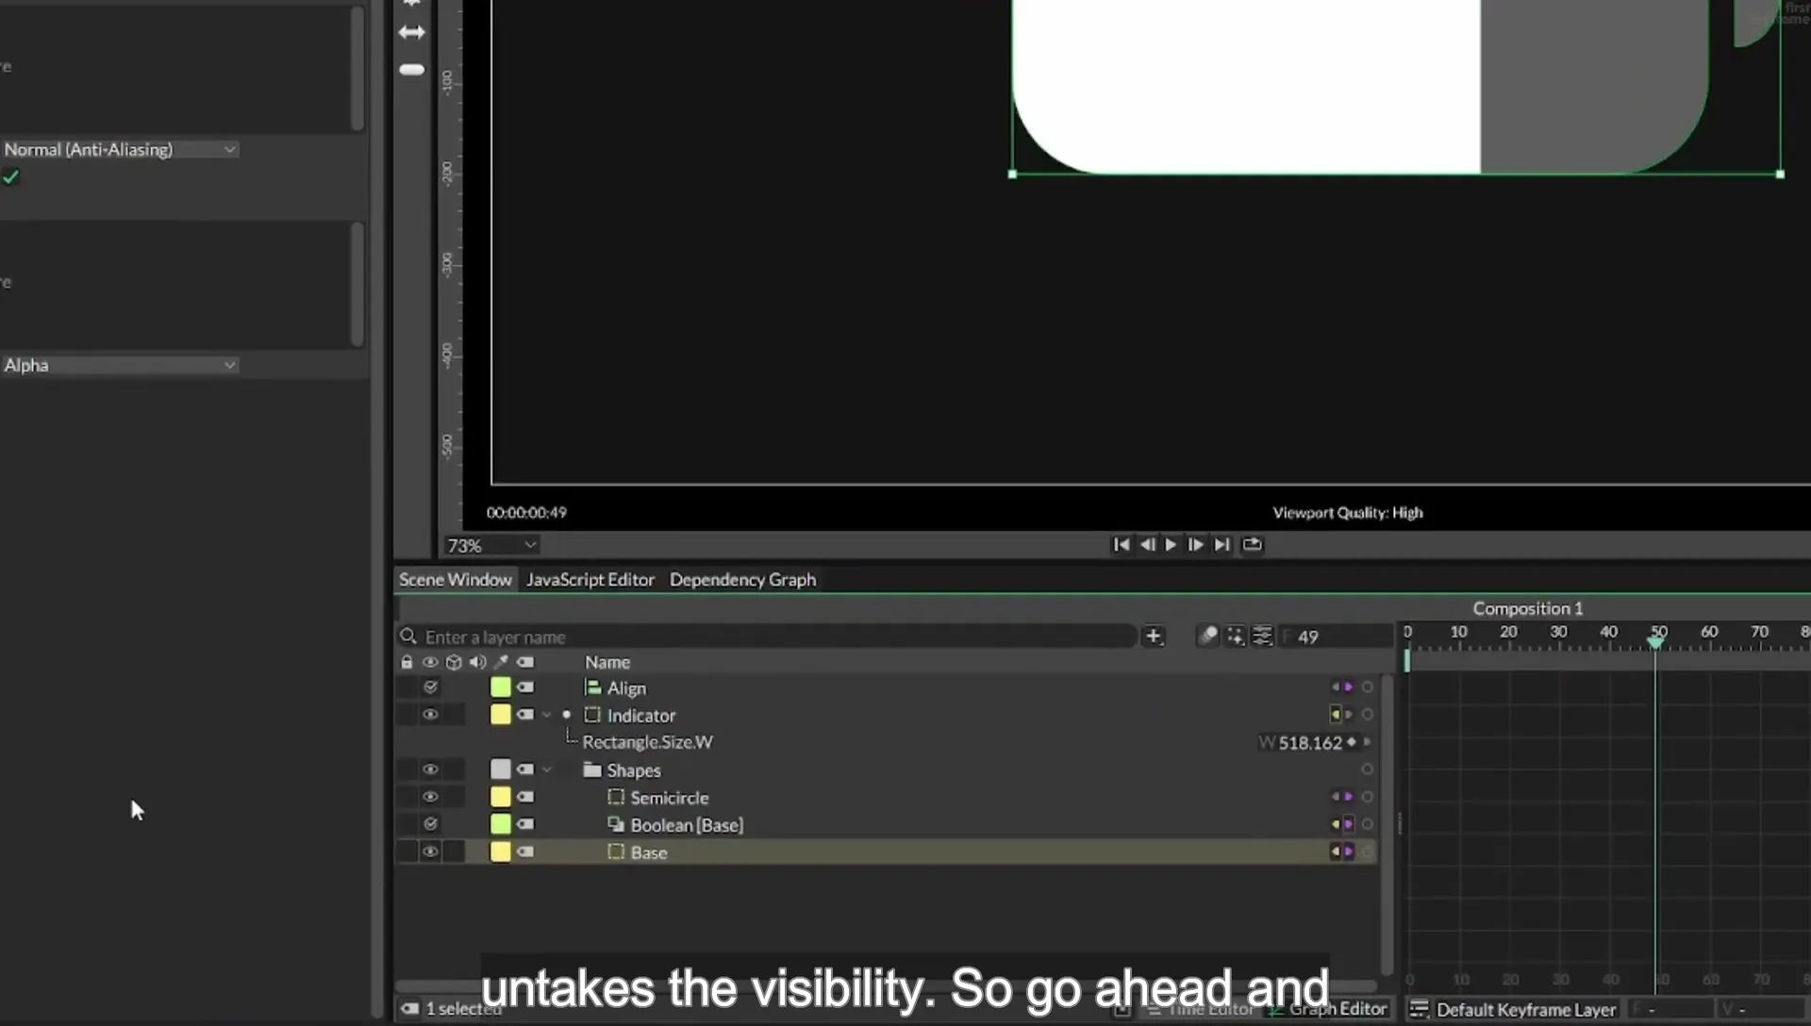
Task: Click the horizontal double-arrow tool icon
Action: click(x=411, y=32)
